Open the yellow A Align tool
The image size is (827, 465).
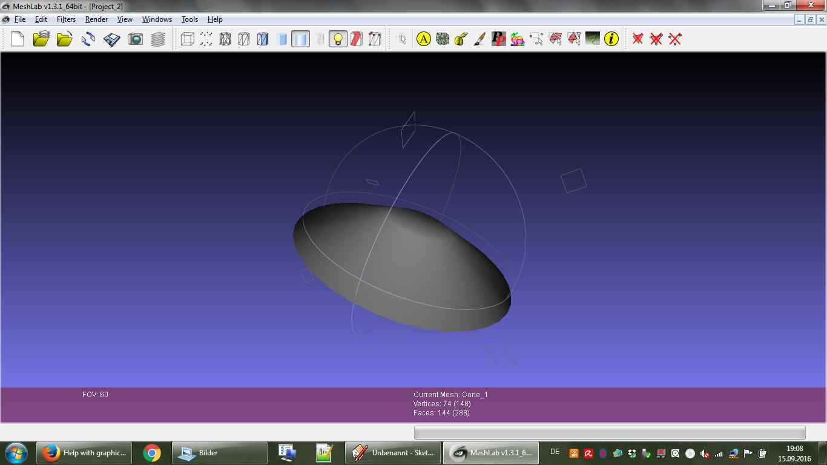[424, 39]
